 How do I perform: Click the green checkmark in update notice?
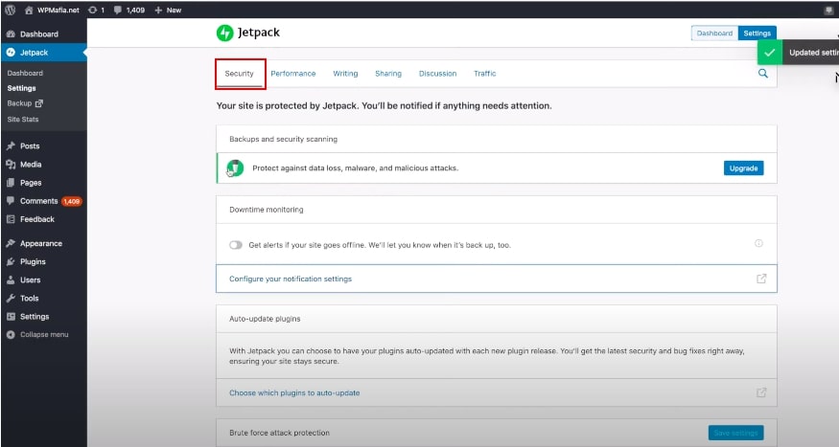tap(769, 53)
